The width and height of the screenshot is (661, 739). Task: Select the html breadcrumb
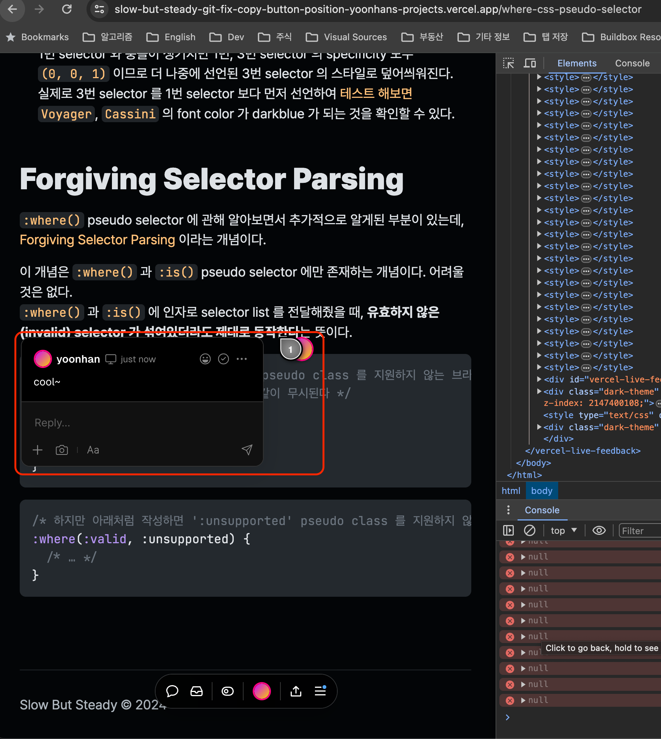[x=511, y=491]
